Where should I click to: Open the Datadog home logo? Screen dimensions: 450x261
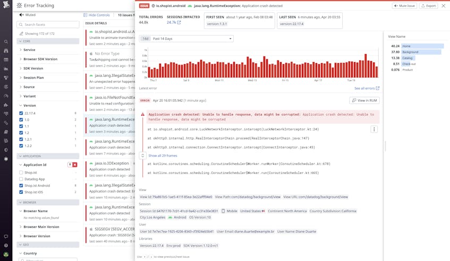[6, 4]
